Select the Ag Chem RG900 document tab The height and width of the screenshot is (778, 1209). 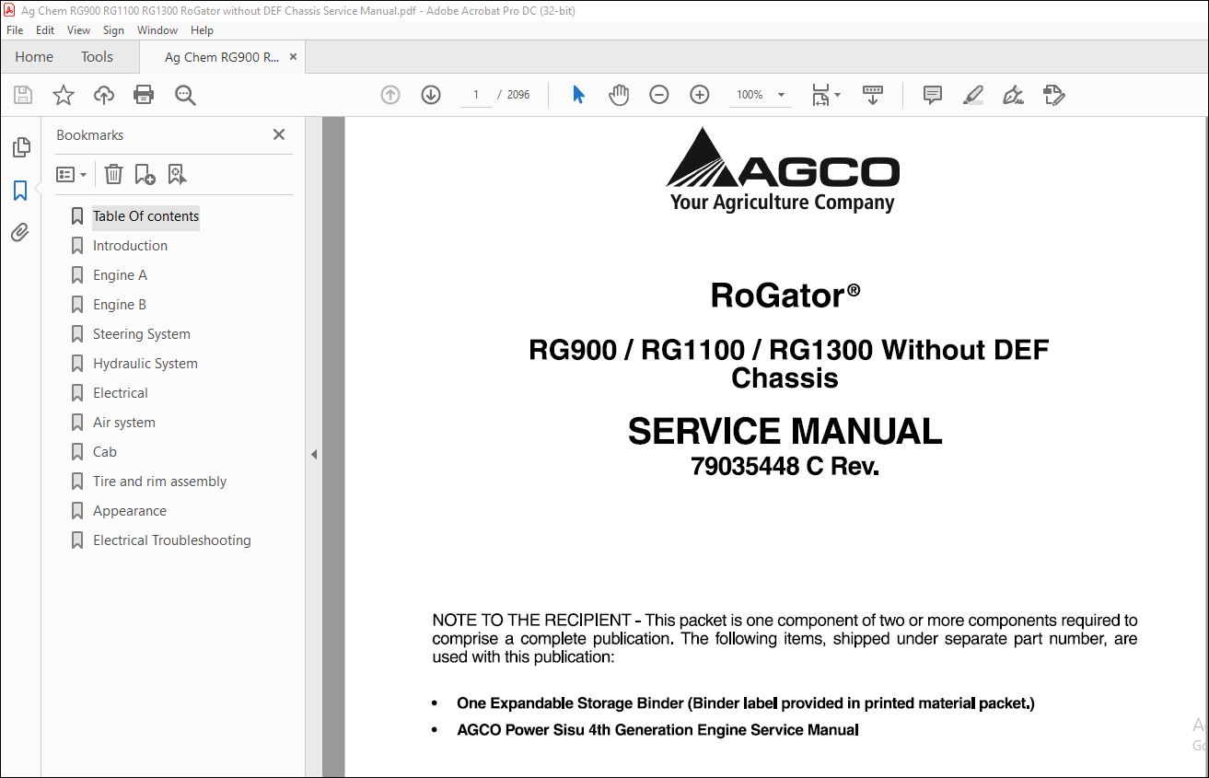221,57
